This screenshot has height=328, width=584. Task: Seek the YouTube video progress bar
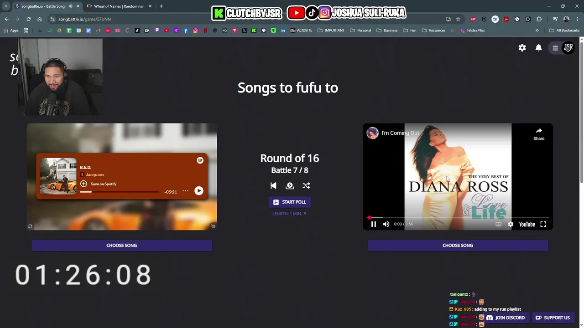point(458,218)
